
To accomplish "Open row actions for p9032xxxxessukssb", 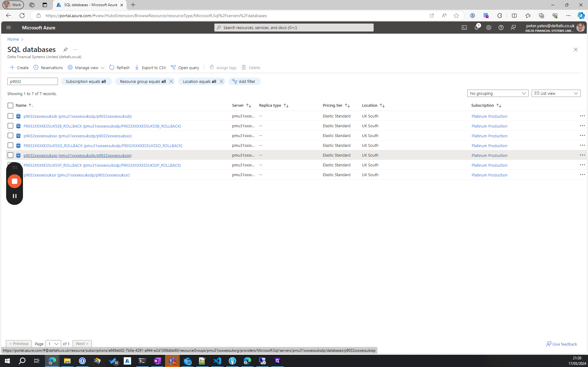I will pyautogui.click(x=582, y=116).
